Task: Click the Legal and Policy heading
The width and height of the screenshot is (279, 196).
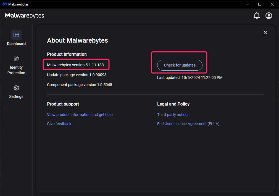Action: coord(173,104)
